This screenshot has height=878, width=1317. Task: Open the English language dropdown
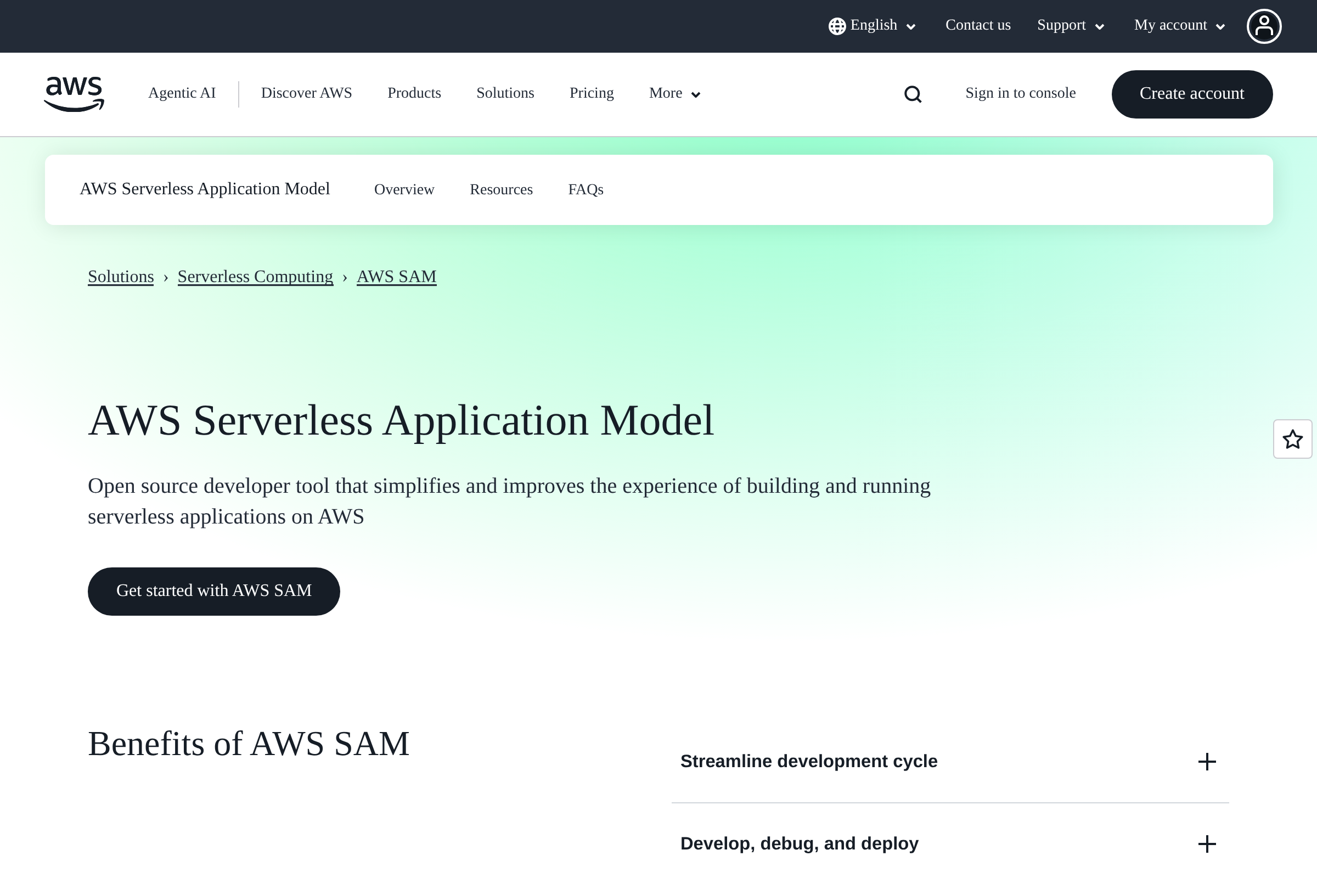pyautogui.click(x=873, y=26)
